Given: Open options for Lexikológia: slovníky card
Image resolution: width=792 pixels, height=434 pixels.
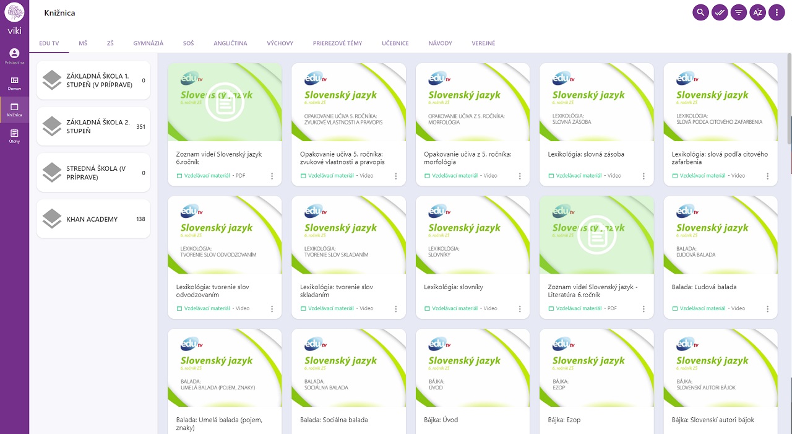Looking at the screenshot, I should coord(520,309).
